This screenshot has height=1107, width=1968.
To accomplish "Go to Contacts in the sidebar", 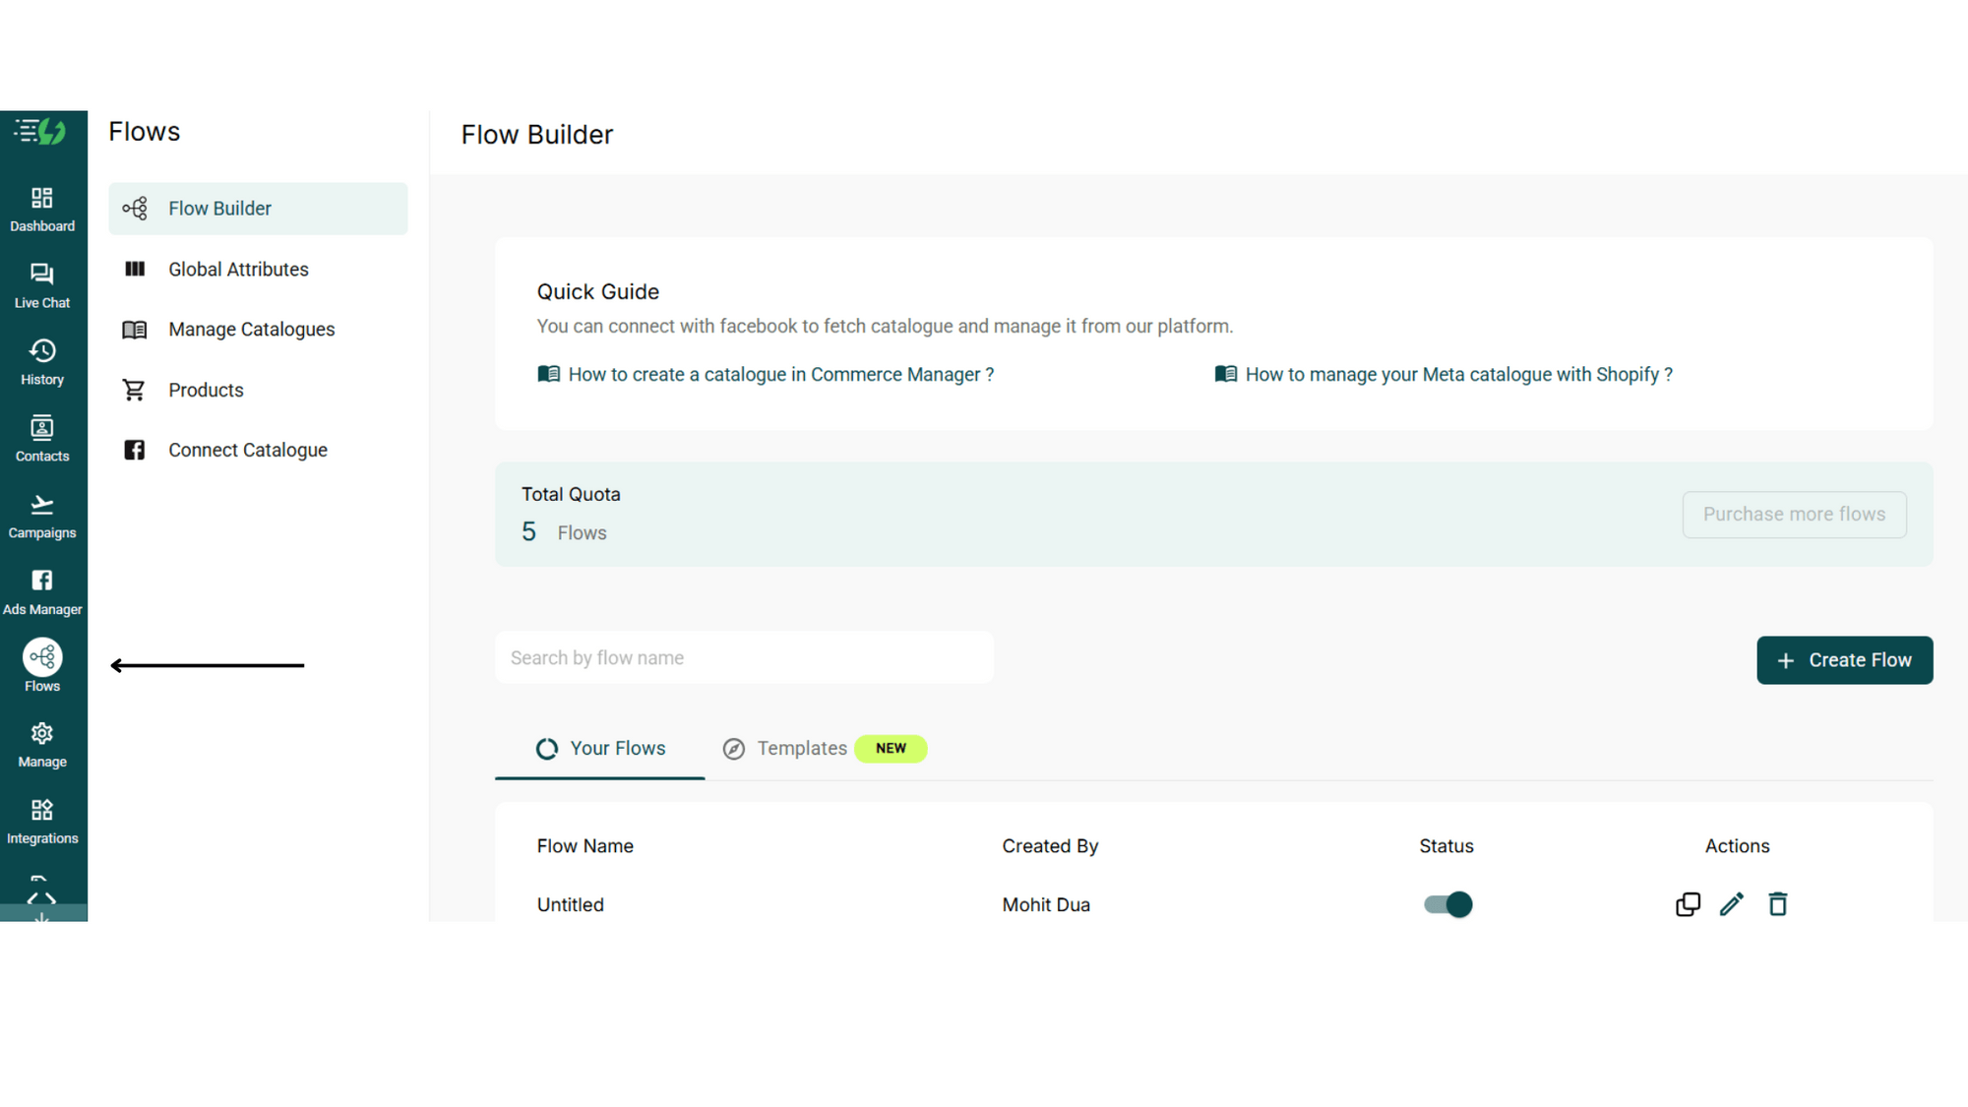I will click(x=42, y=440).
